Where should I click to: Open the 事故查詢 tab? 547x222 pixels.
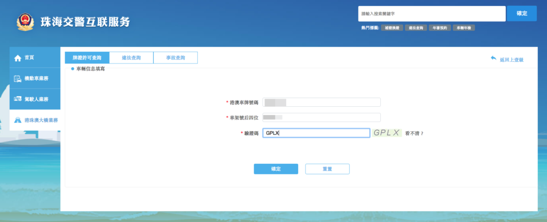click(x=175, y=58)
